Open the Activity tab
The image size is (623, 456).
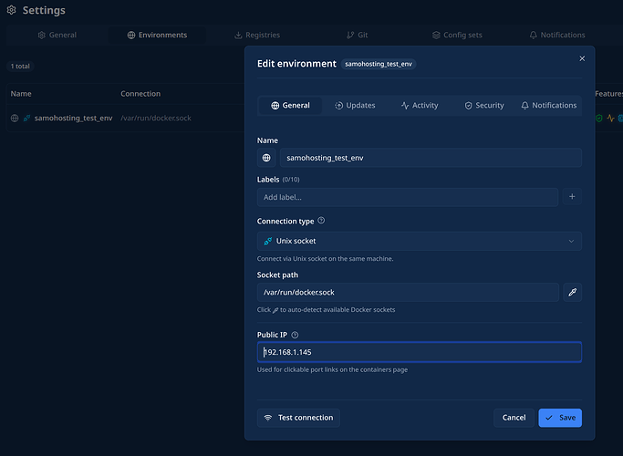click(x=420, y=106)
